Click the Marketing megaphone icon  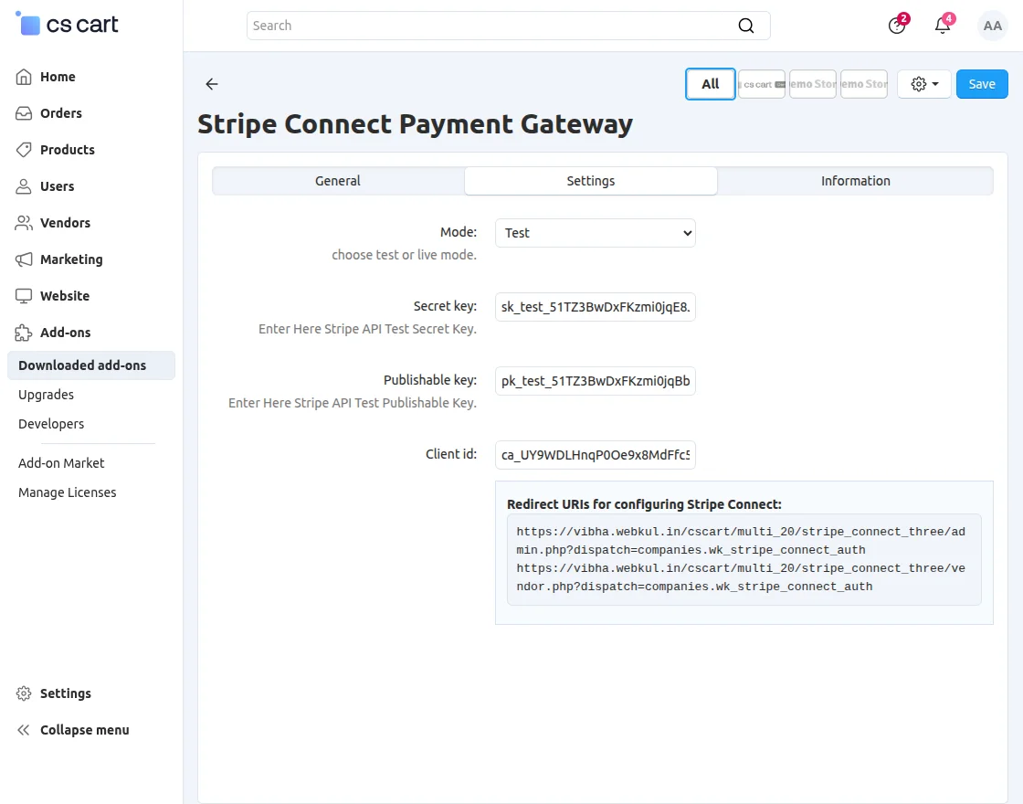[x=24, y=259]
